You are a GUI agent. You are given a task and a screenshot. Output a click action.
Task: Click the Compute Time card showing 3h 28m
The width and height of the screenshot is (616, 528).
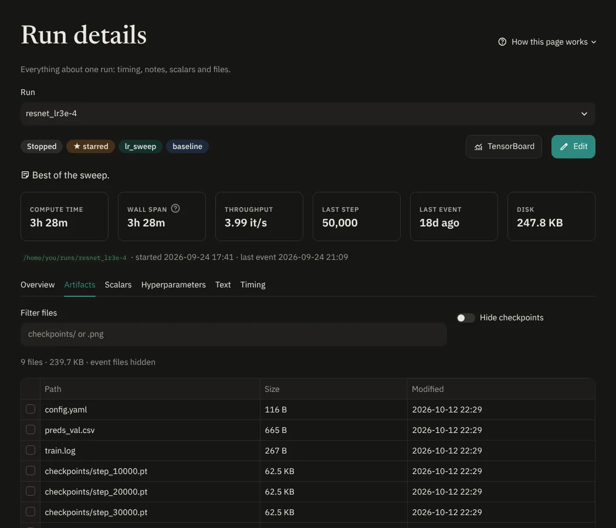point(65,216)
